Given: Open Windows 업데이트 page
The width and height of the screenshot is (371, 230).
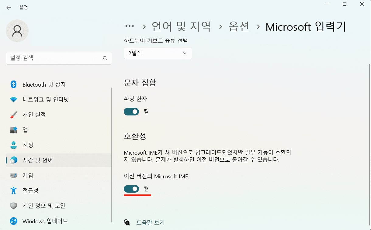Looking at the screenshot, I should 59,221.
